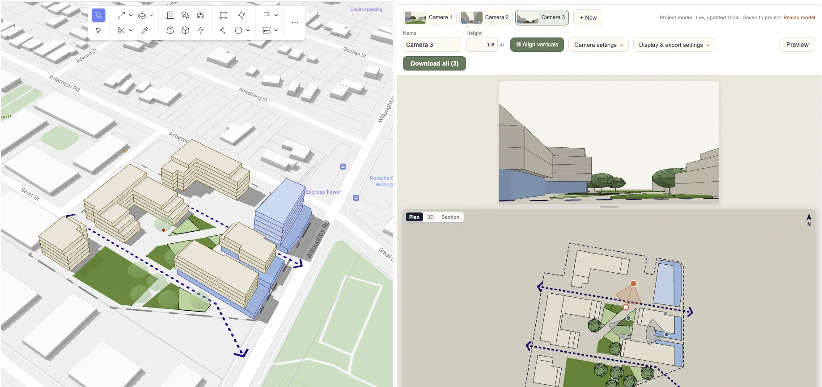Choose the trees vegetation tool

(185, 15)
